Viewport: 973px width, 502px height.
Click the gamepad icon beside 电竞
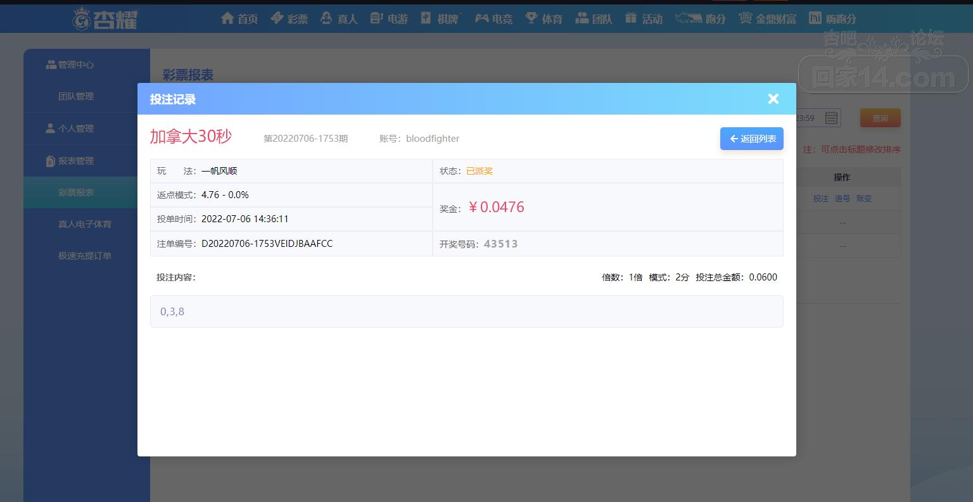pyautogui.click(x=482, y=18)
